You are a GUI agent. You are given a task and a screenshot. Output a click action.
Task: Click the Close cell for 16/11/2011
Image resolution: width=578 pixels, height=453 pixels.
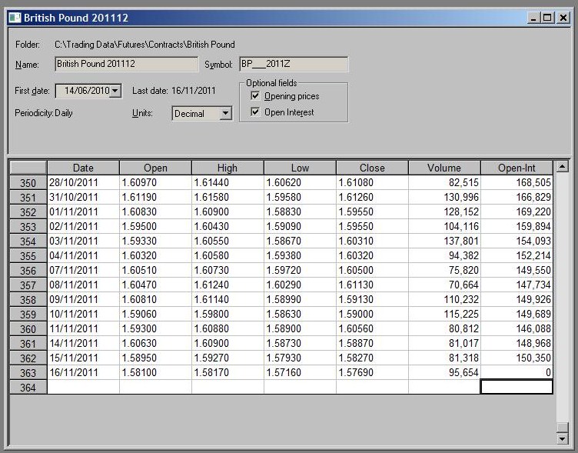371,372
